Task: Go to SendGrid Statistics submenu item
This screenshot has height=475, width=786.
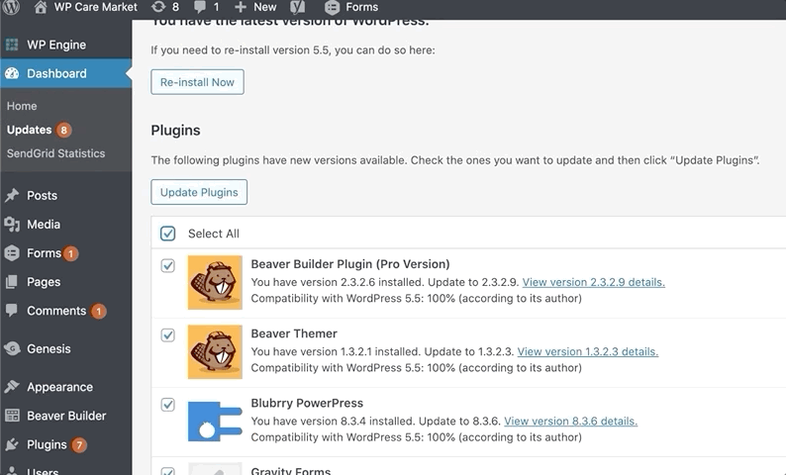Action: [55, 153]
